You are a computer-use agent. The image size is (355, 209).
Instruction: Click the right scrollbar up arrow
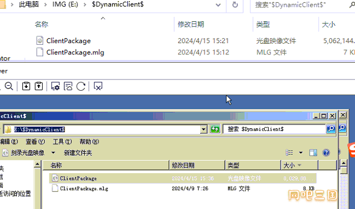(x=343, y=163)
